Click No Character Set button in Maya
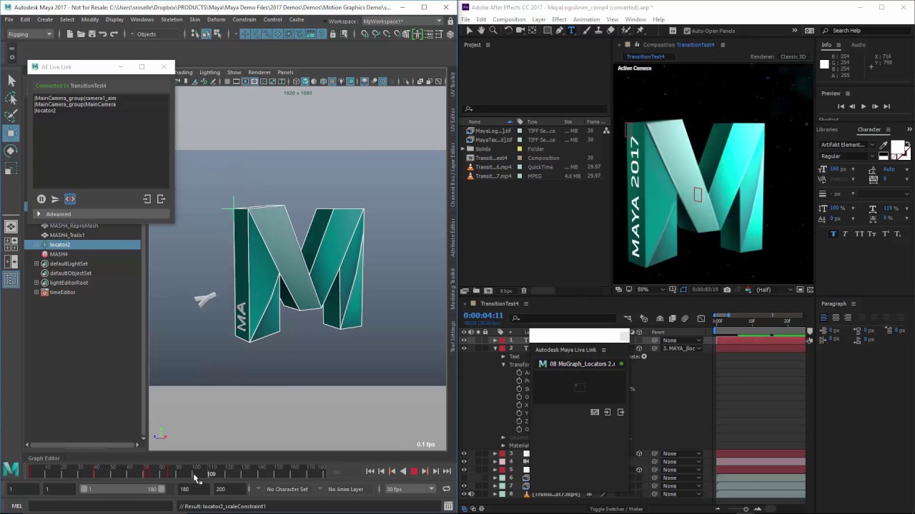915x514 pixels. [x=287, y=489]
